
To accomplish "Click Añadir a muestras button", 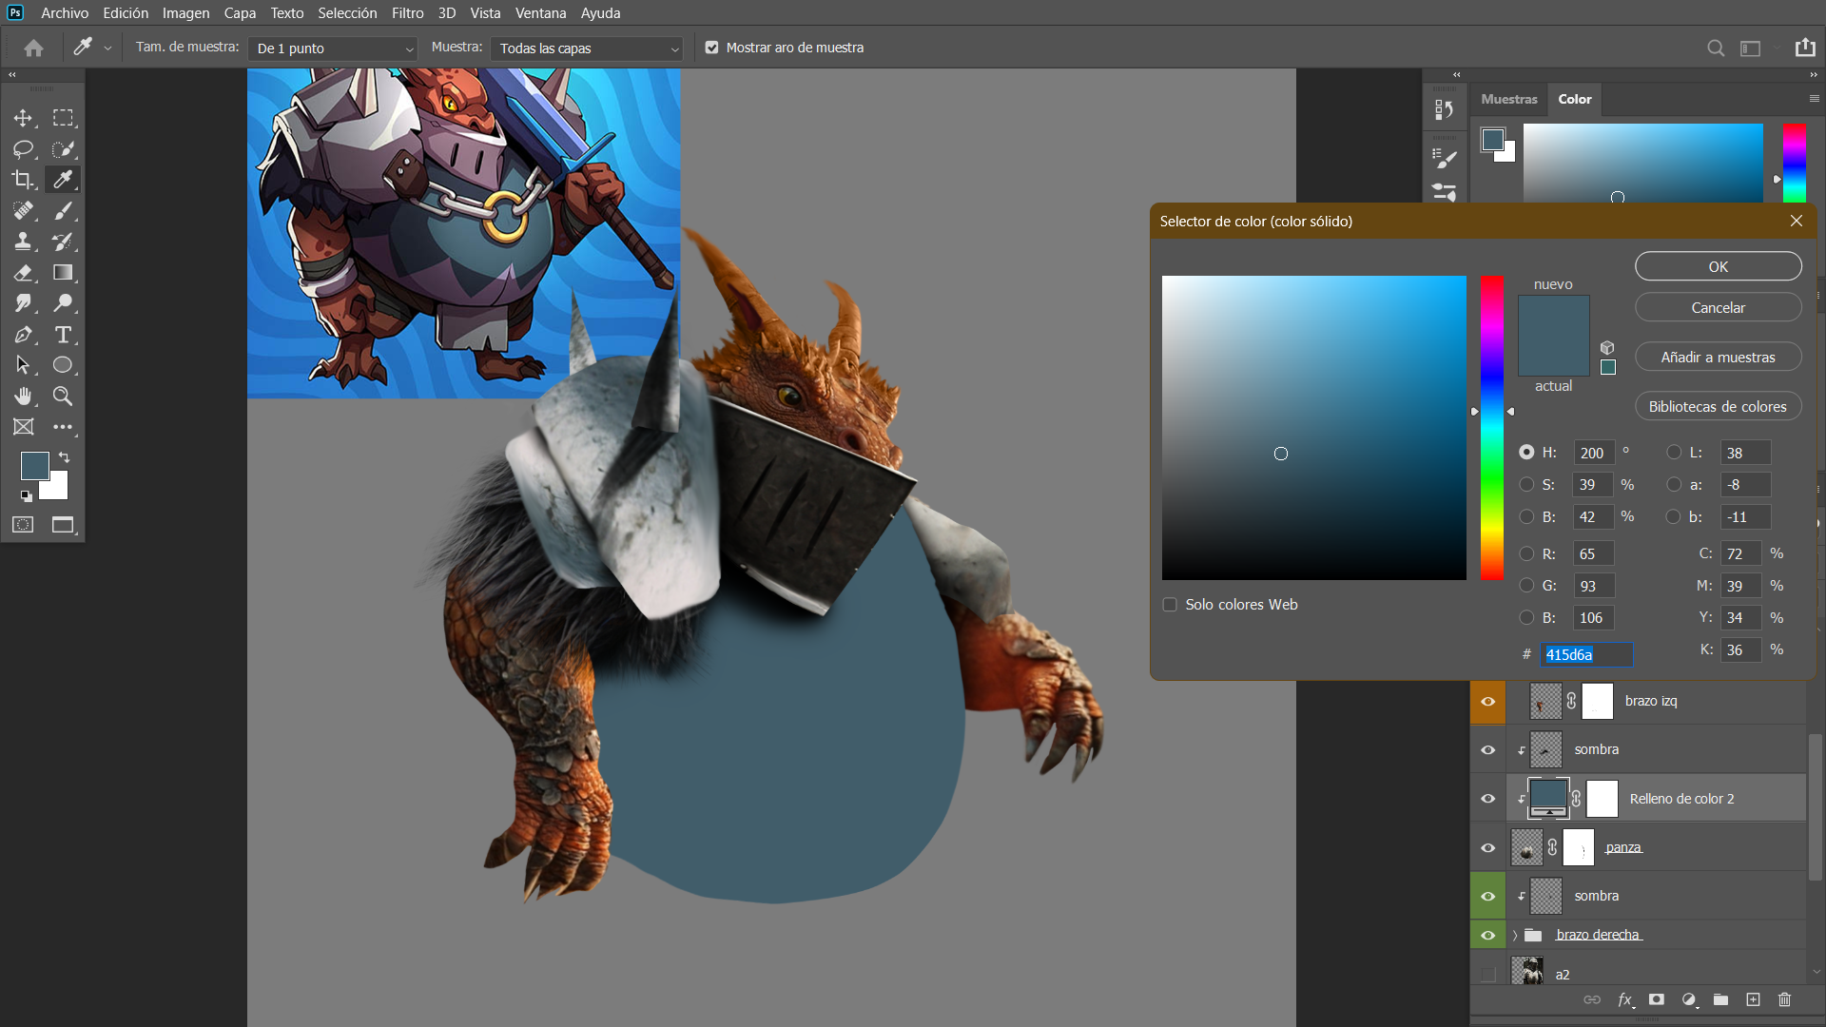I will (x=1718, y=358).
